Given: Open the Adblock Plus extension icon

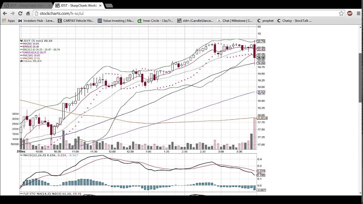Looking at the screenshot, I should coord(350,13).
